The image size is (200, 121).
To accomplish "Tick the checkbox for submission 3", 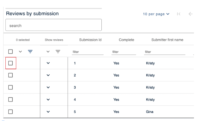I will (10, 87).
